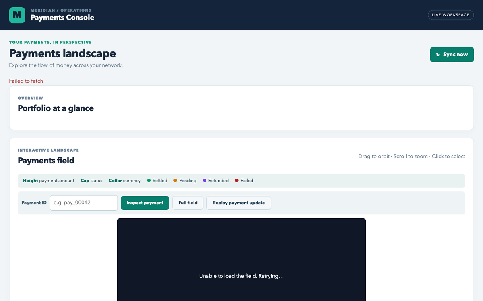Select the Live Workspace badge
The image size is (483, 301).
coord(451,15)
